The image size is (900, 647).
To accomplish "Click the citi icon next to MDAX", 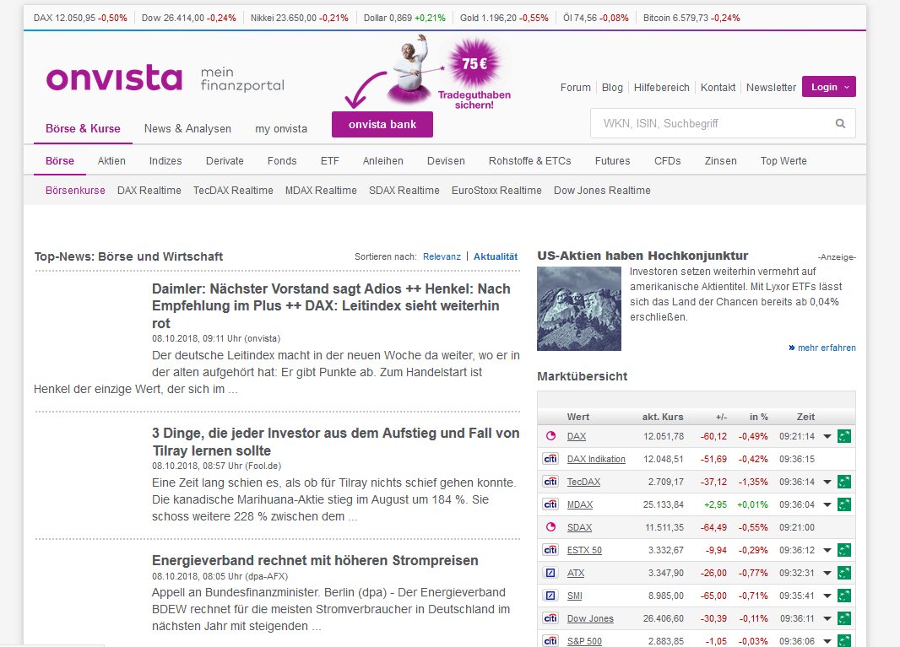I will [x=550, y=504].
